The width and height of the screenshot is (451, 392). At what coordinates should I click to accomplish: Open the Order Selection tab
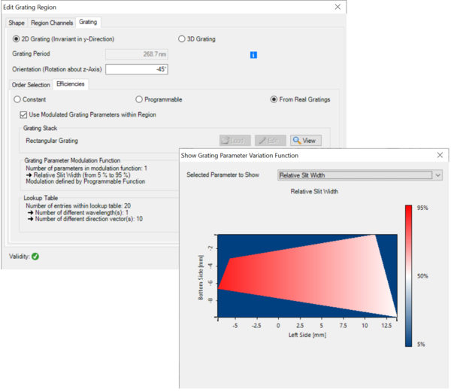[31, 84]
